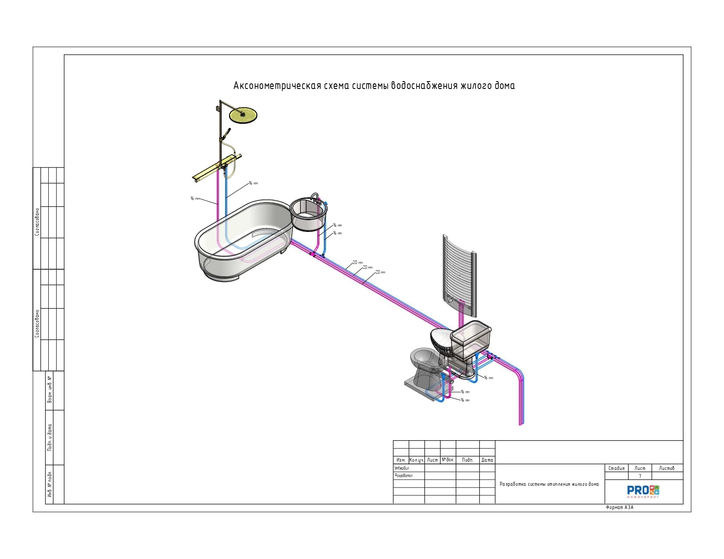The width and height of the screenshot is (724, 559).
Task: Click the "Разработал" row label
Action: 404,476
